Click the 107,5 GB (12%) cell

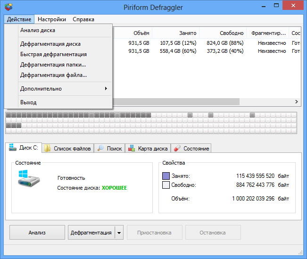[x=178, y=43]
